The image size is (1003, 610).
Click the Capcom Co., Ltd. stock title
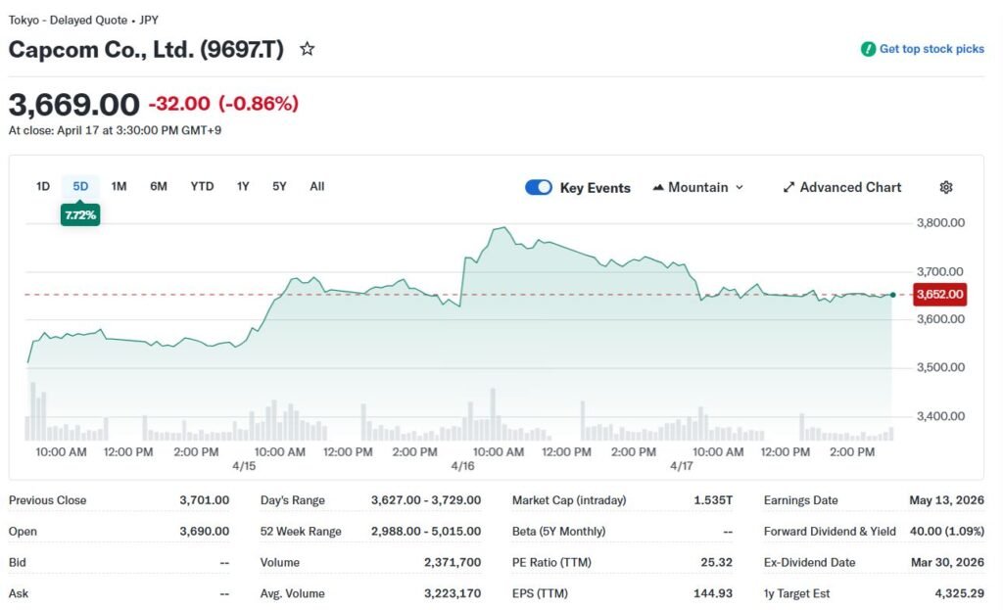146,49
